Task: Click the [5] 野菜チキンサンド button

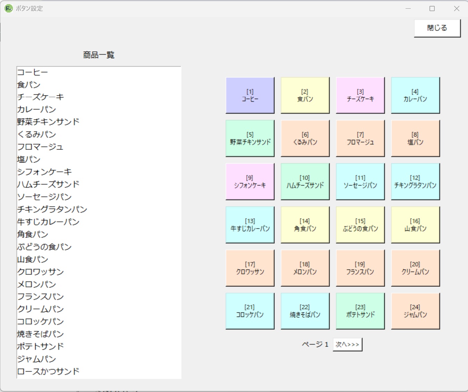Action: pos(249,138)
